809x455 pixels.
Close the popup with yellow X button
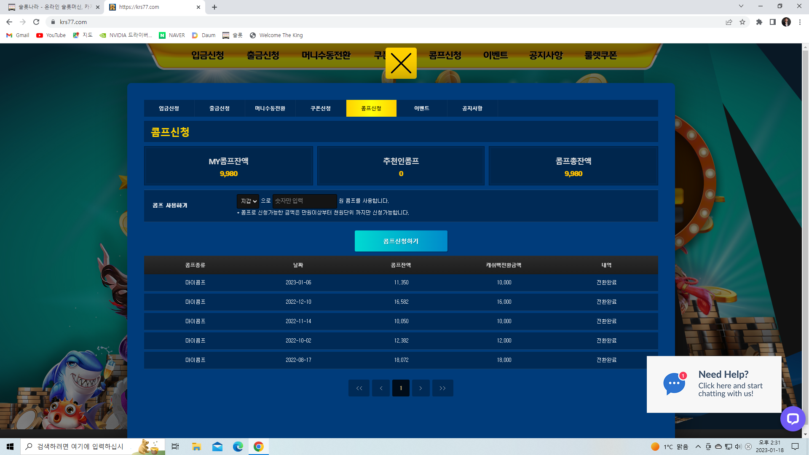click(x=401, y=63)
